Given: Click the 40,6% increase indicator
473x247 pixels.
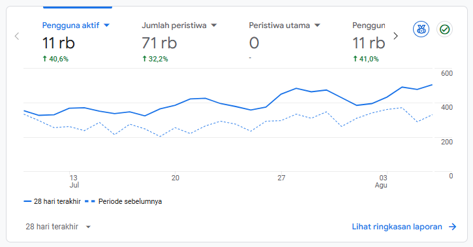Looking at the screenshot, I should point(55,59).
